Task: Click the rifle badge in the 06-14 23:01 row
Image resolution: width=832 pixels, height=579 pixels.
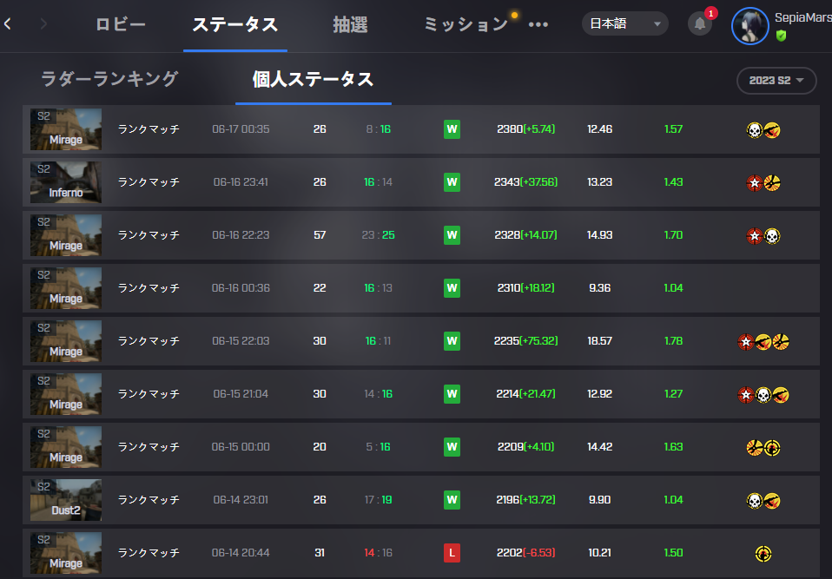Action: click(772, 501)
